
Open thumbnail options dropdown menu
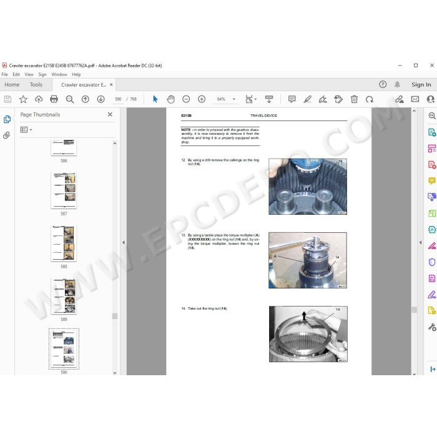tap(26, 130)
